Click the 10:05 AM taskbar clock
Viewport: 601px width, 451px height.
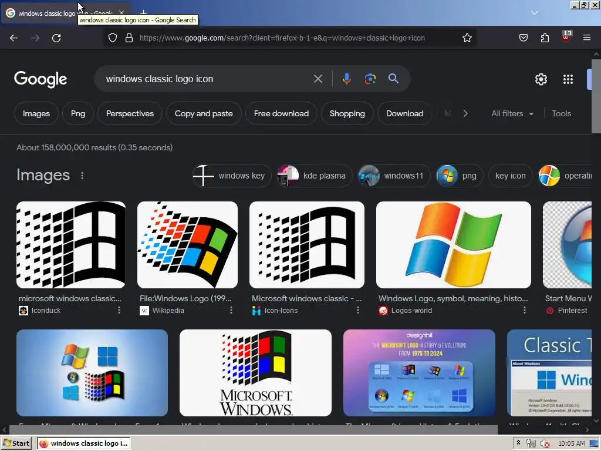571,443
